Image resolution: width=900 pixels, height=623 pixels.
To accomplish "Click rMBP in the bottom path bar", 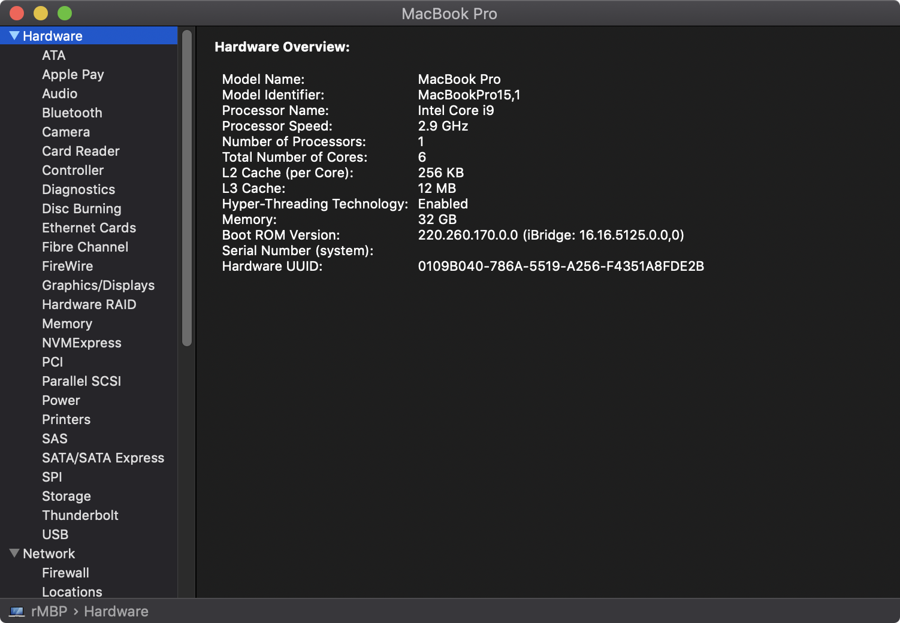I will [49, 612].
